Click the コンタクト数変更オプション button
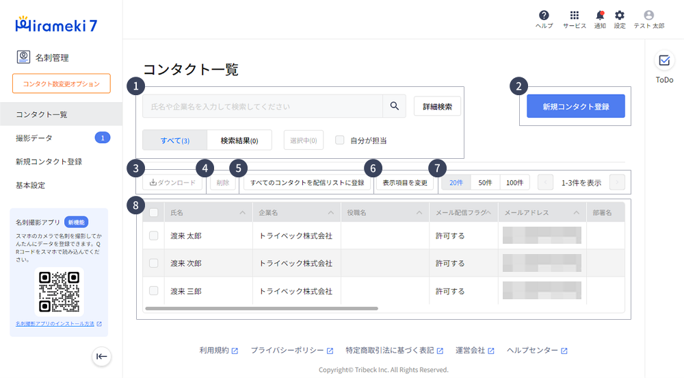684x378 pixels. [x=61, y=84]
